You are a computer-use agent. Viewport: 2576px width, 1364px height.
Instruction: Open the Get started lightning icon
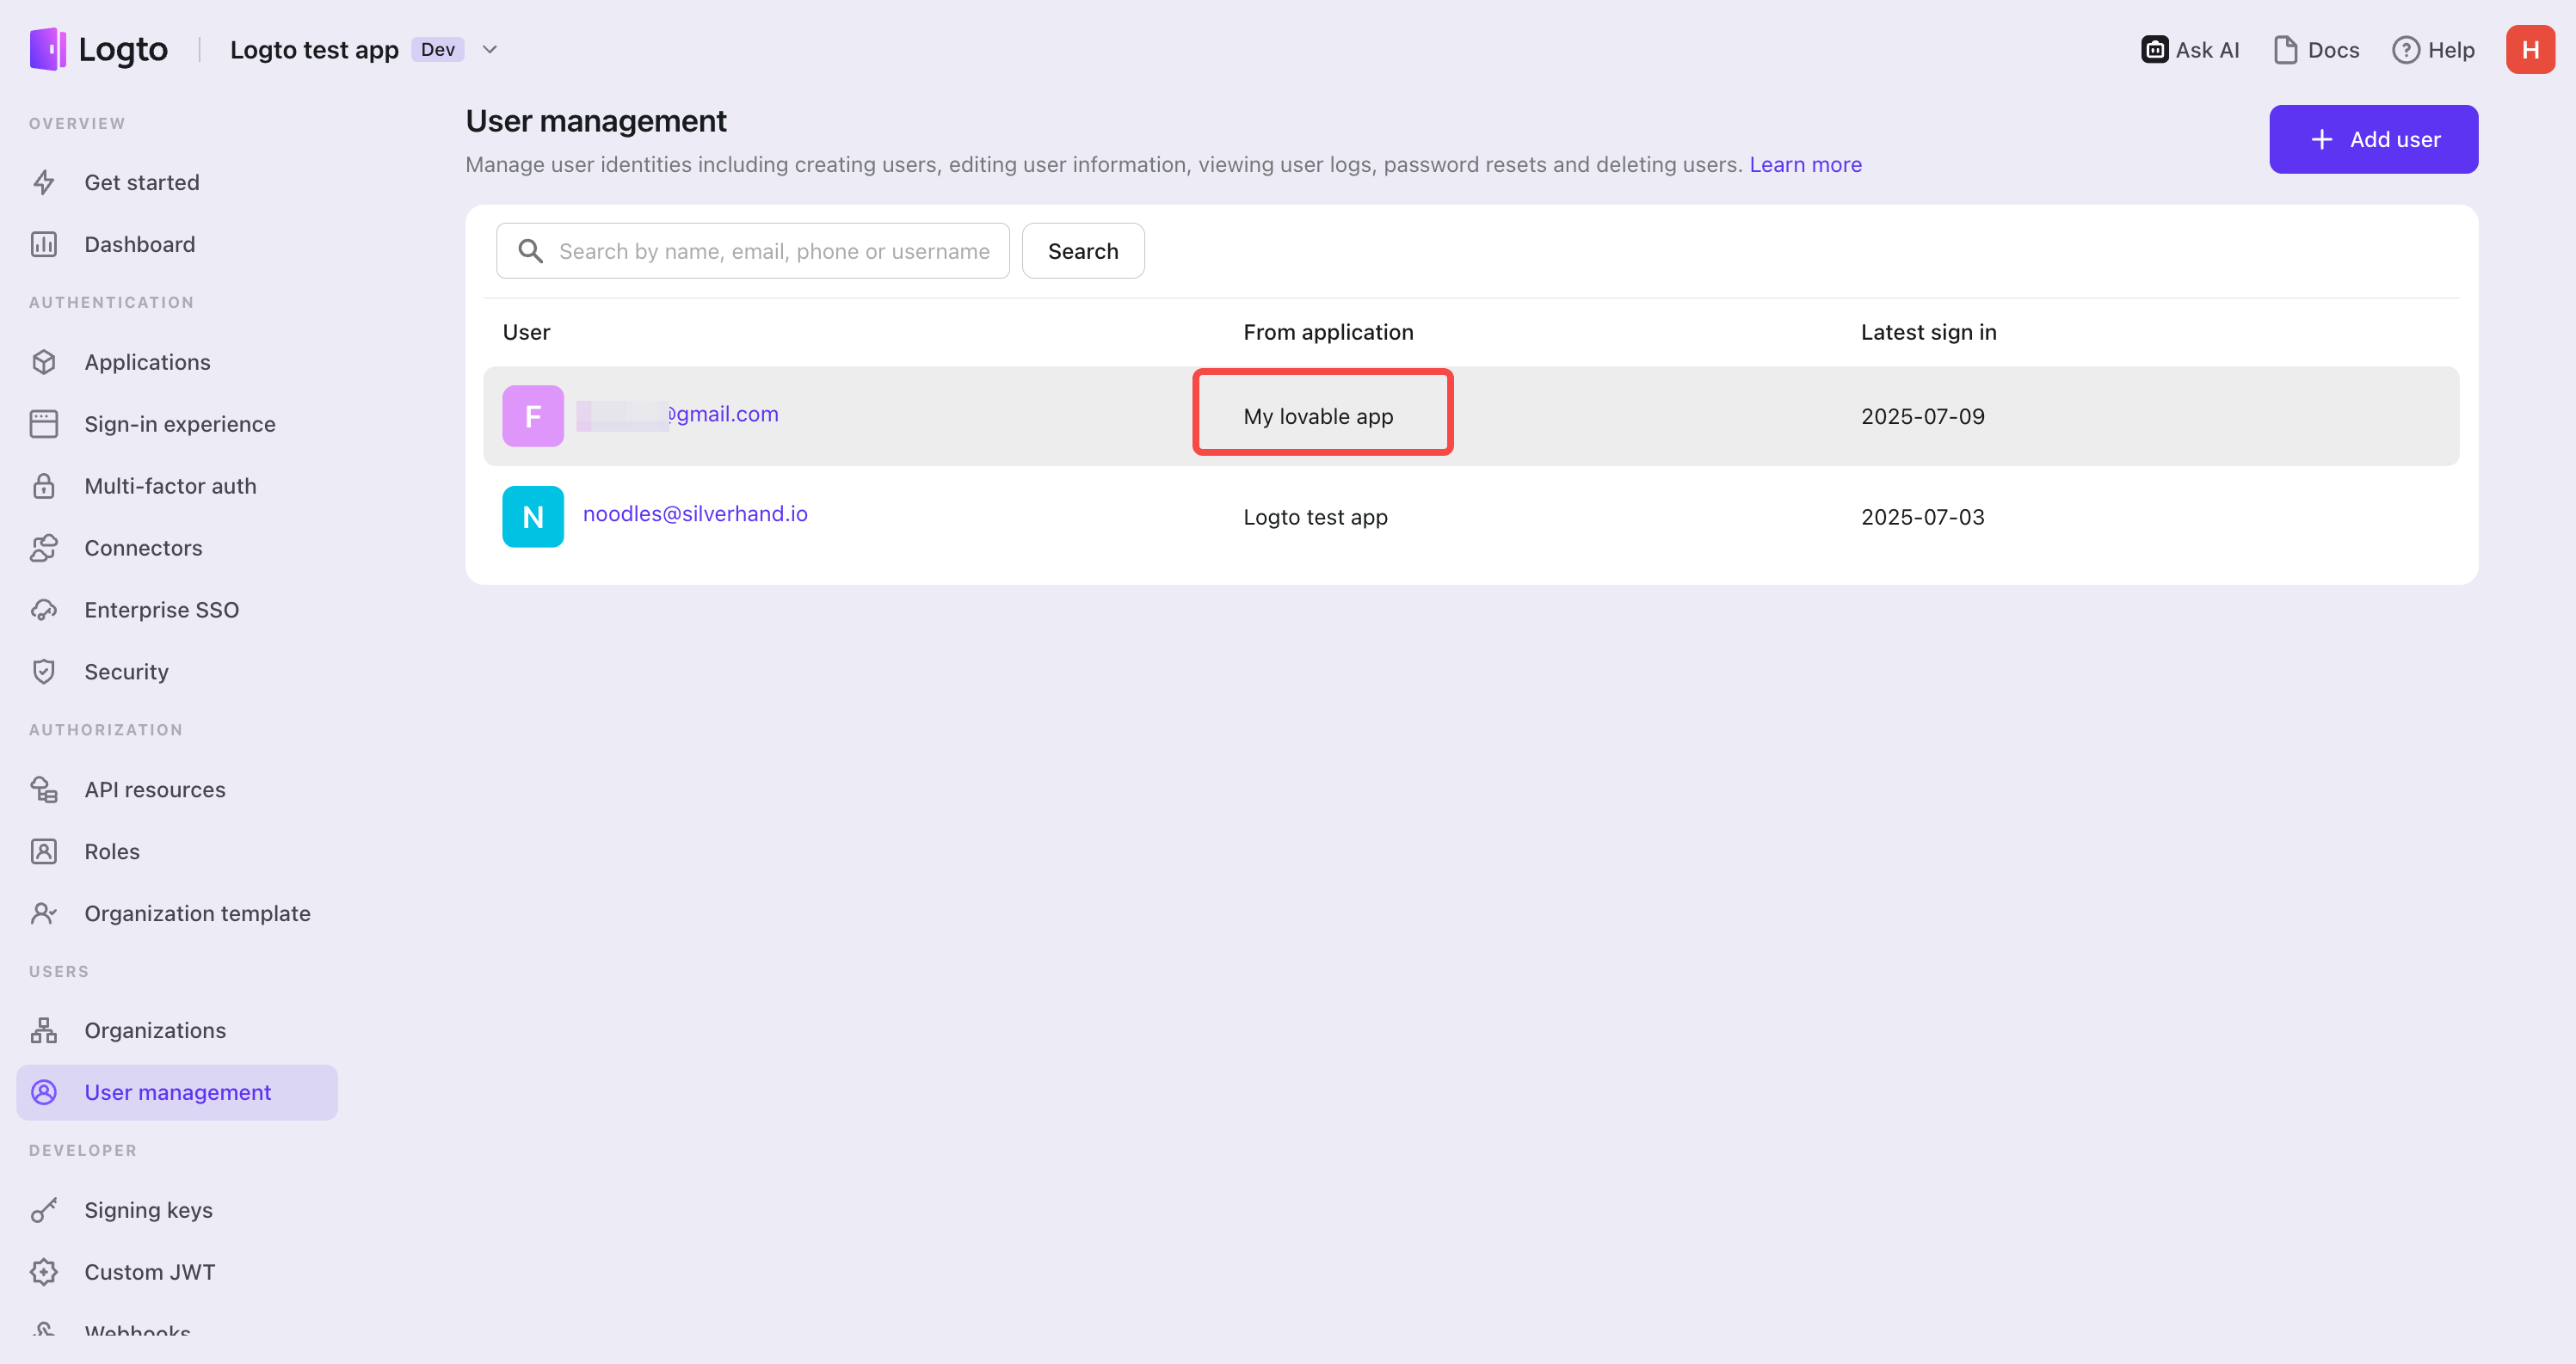[x=44, y=181]
